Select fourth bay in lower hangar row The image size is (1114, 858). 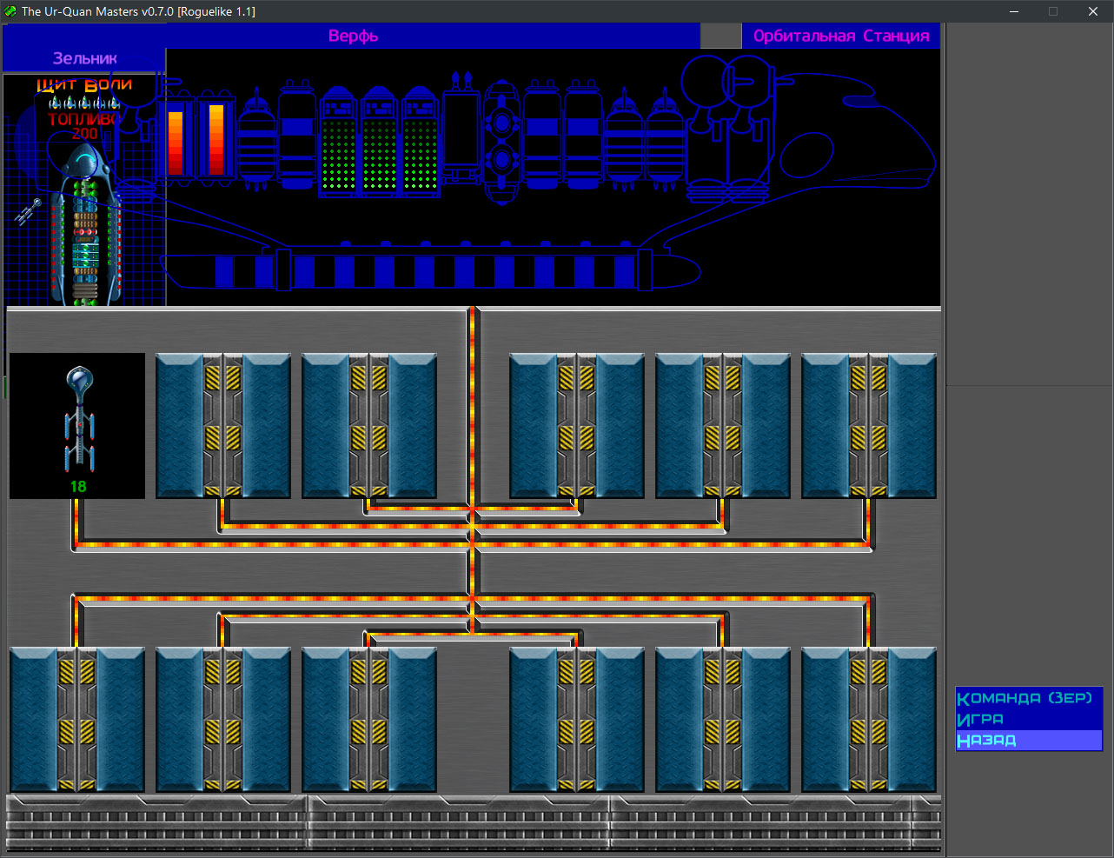coord(577,720)
